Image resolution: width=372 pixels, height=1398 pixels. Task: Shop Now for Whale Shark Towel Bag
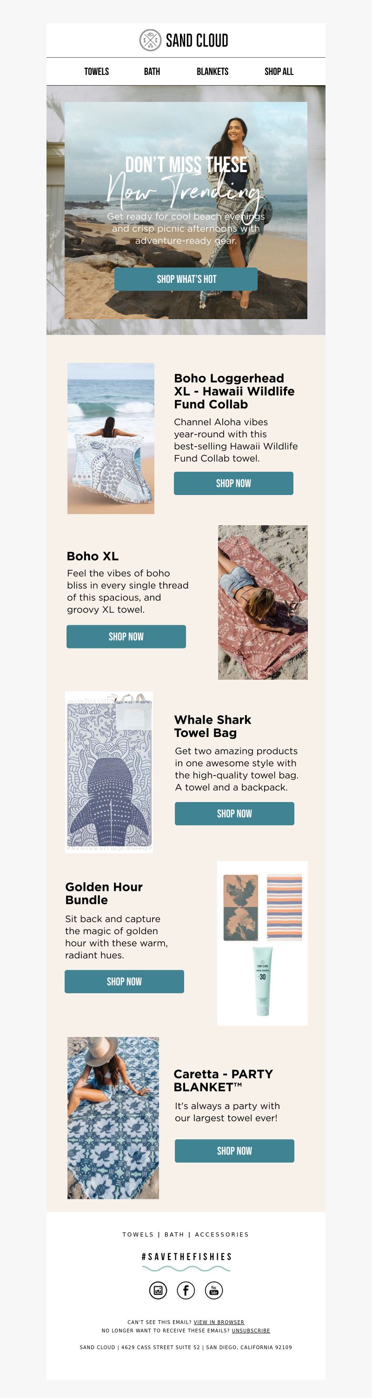(x=234, y=814)
